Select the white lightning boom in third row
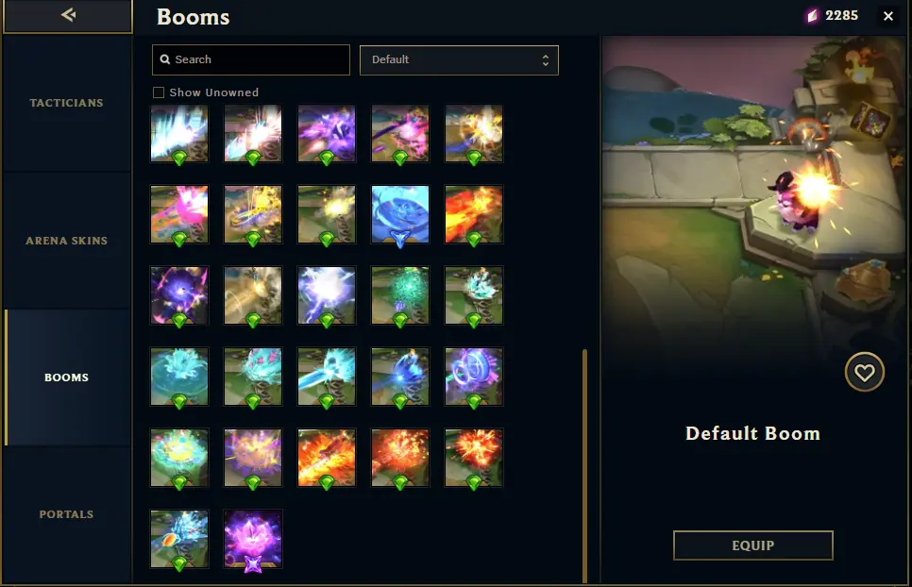912x587 pixels. [x=327, y=295]
